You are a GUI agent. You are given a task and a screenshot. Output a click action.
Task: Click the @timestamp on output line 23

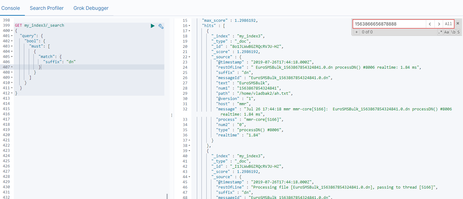click(265, 62)
